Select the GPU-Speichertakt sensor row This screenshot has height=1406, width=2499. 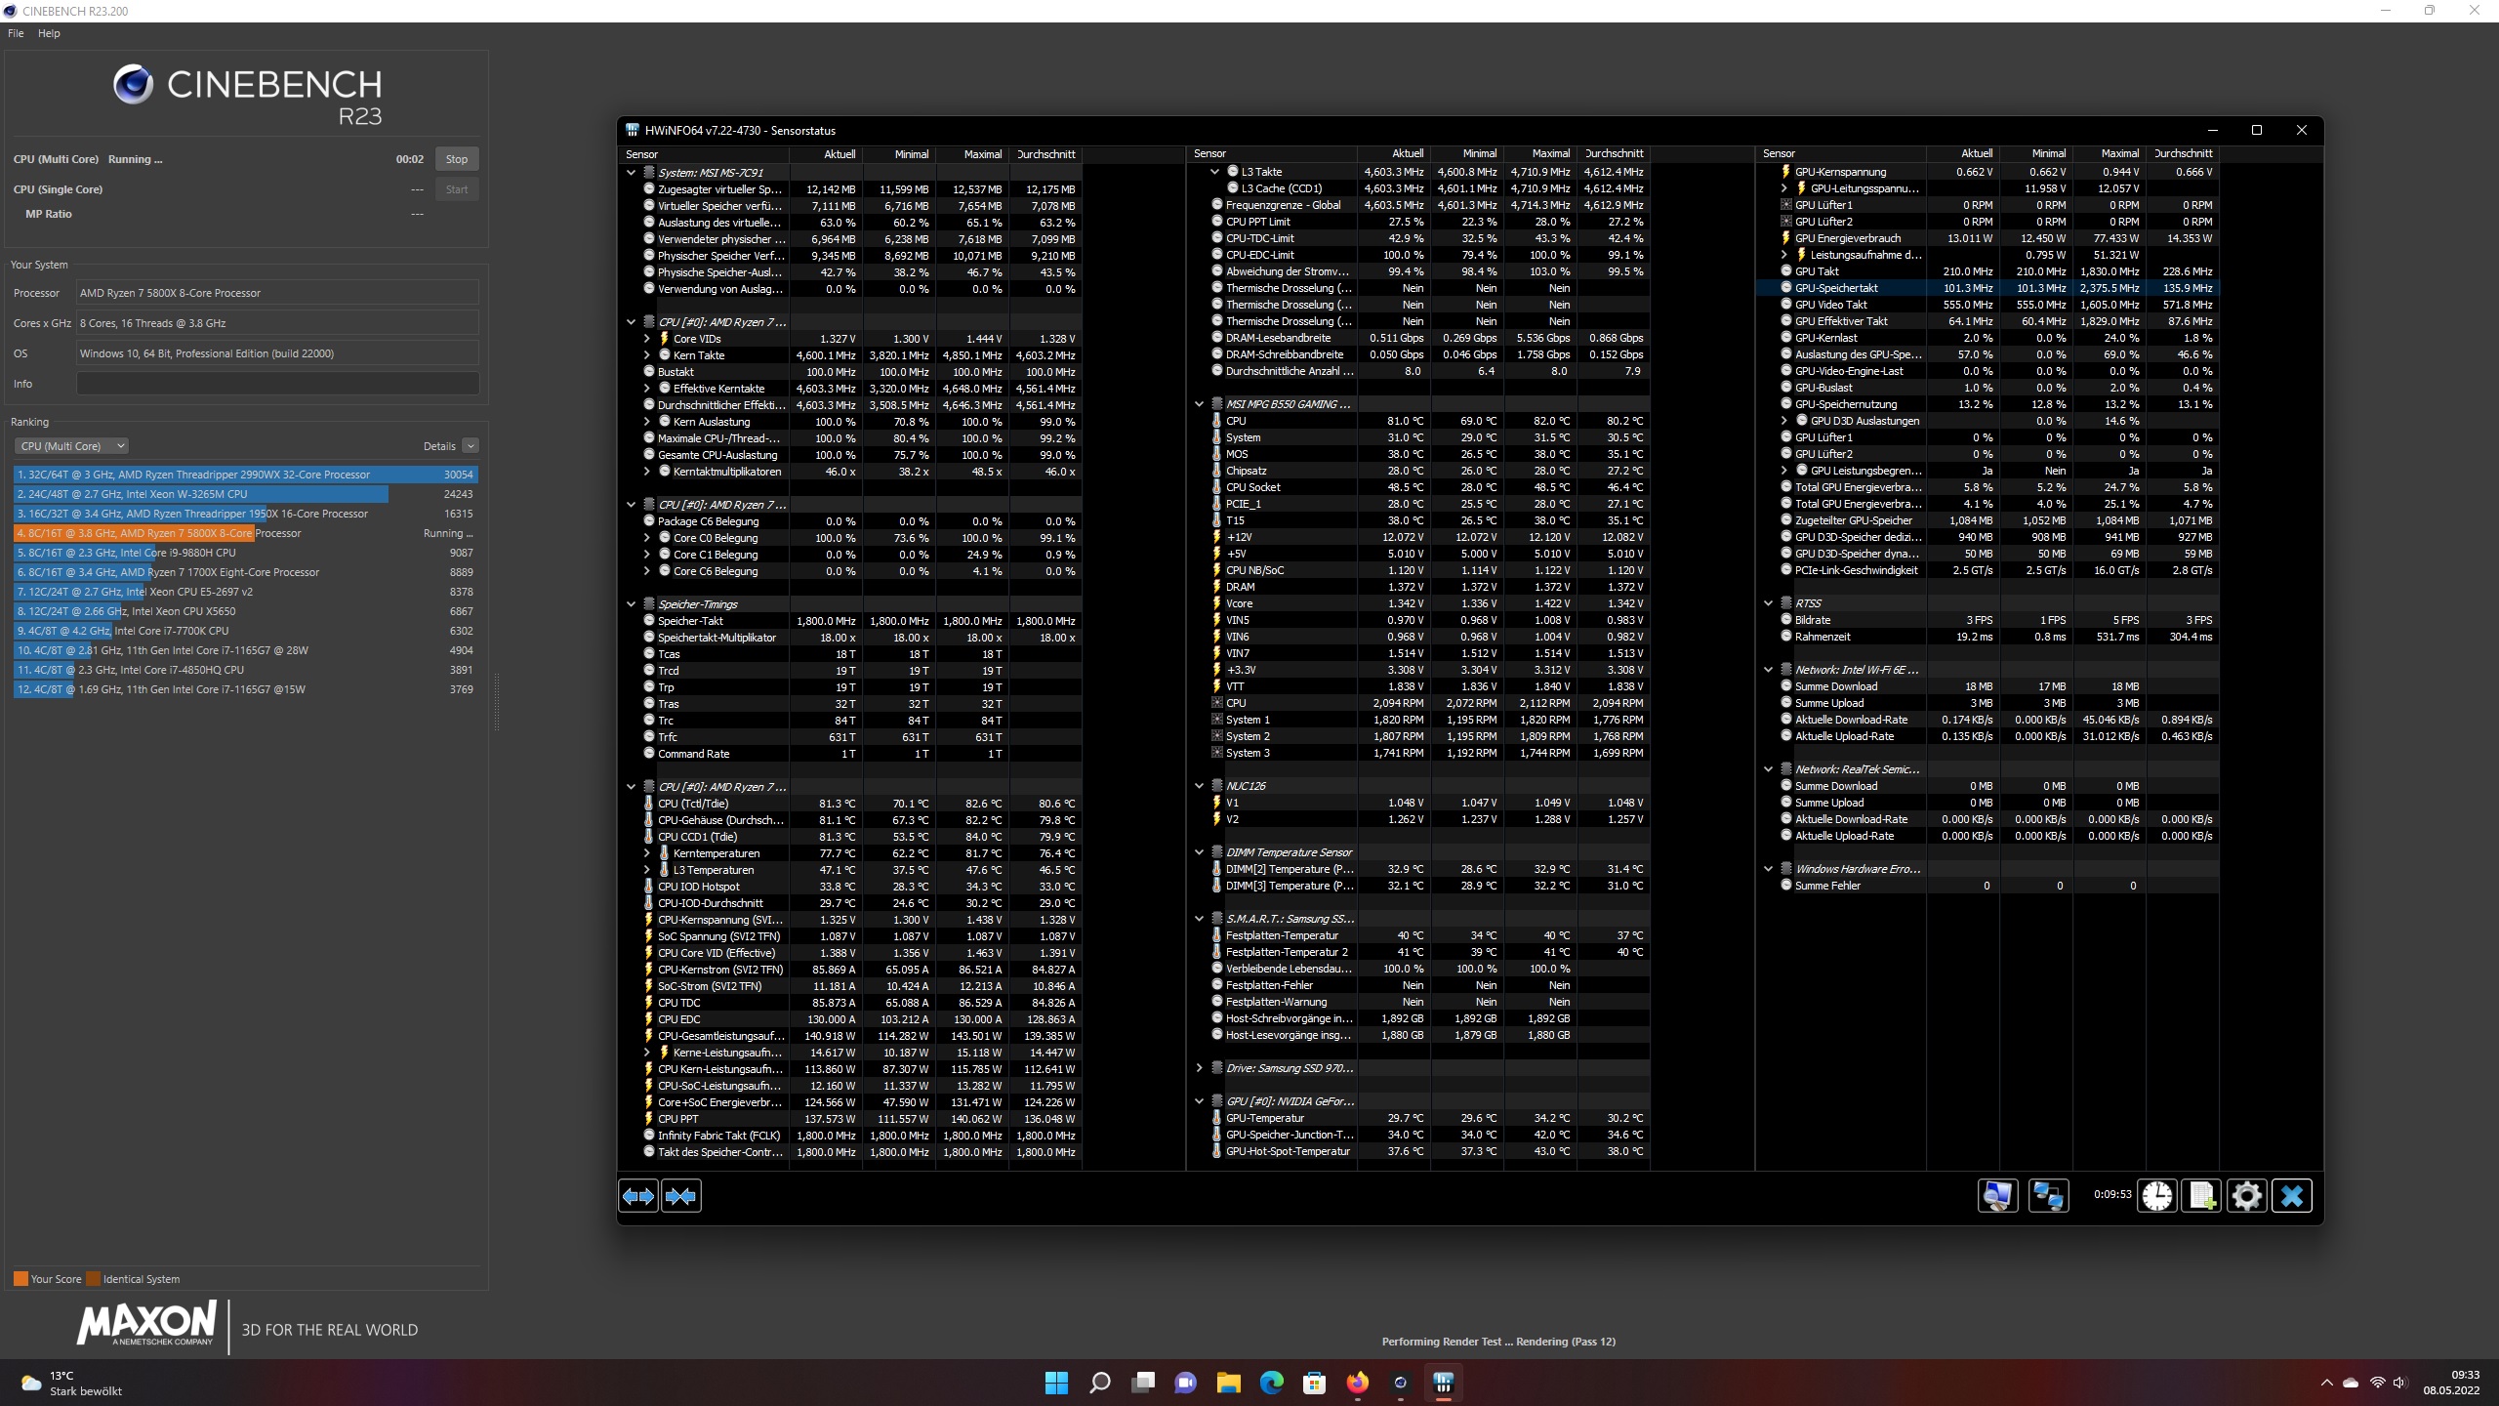point(1836,288)
